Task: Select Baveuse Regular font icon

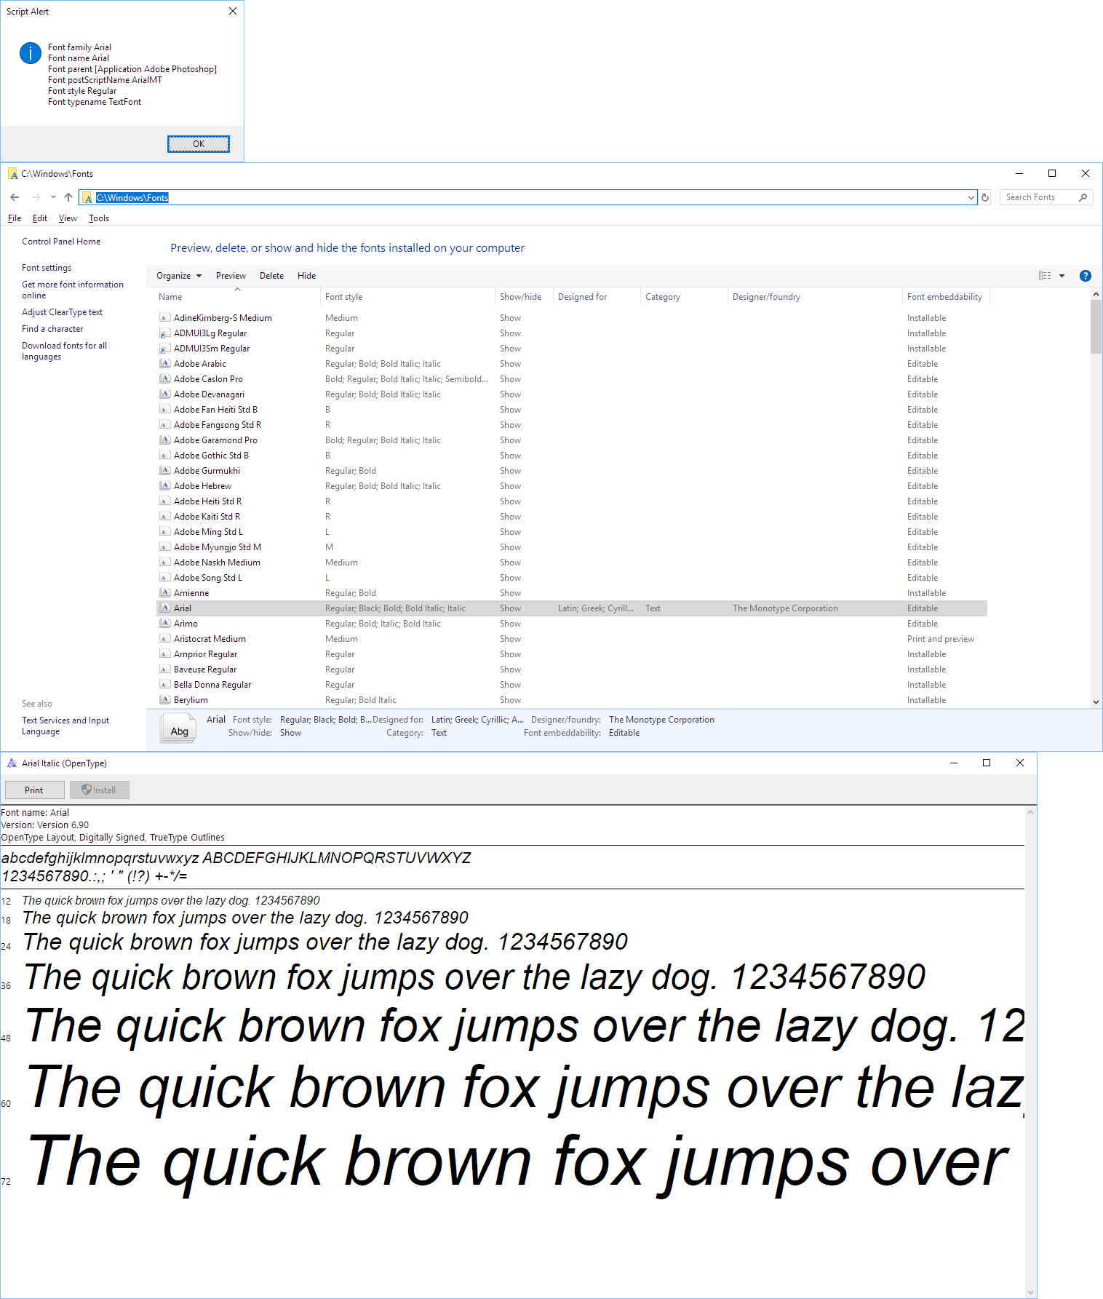Action: tap(165, 669)
